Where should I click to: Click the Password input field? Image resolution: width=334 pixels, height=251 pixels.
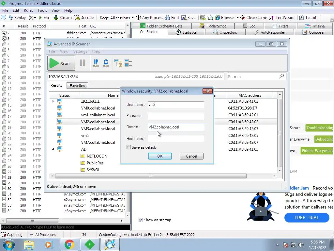point(176,116)
